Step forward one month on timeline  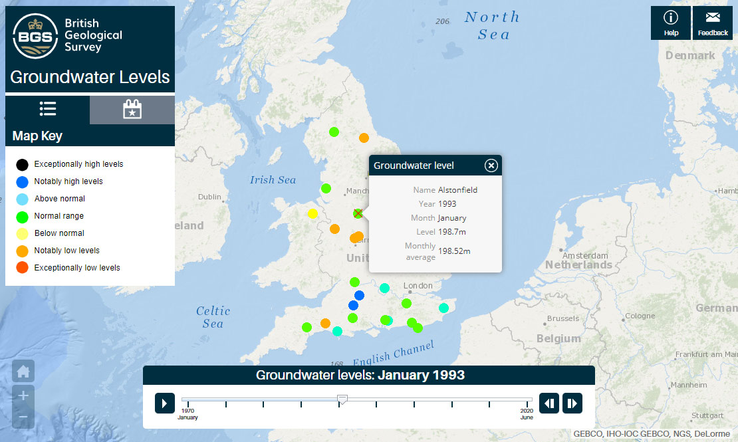pos(572,403)
